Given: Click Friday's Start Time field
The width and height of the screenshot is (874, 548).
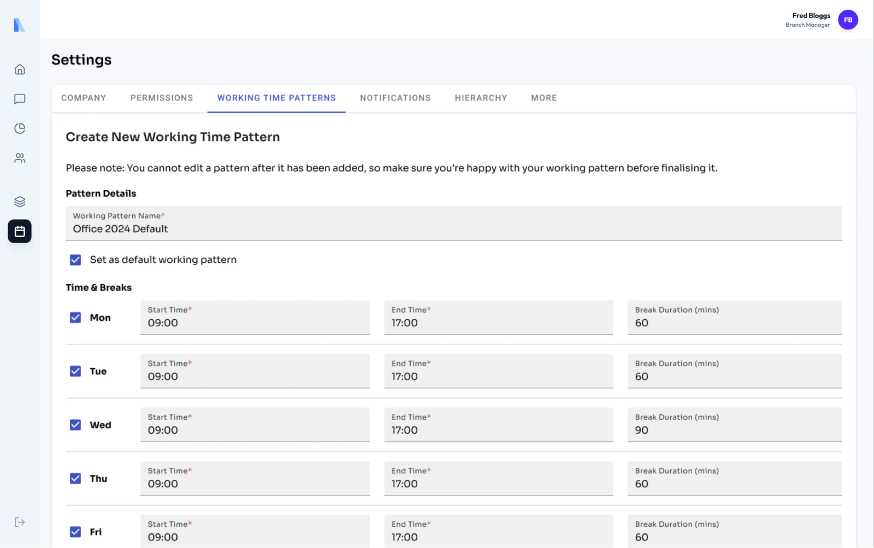Looking at the screenshot, I should 255,531.
